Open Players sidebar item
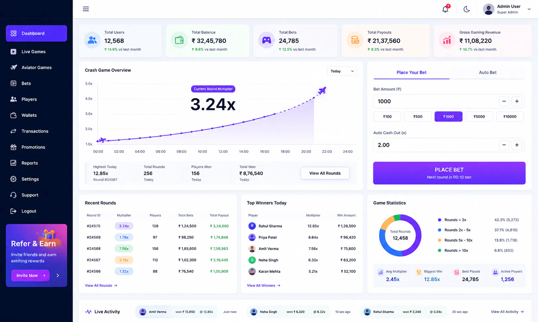 (36, 99)
